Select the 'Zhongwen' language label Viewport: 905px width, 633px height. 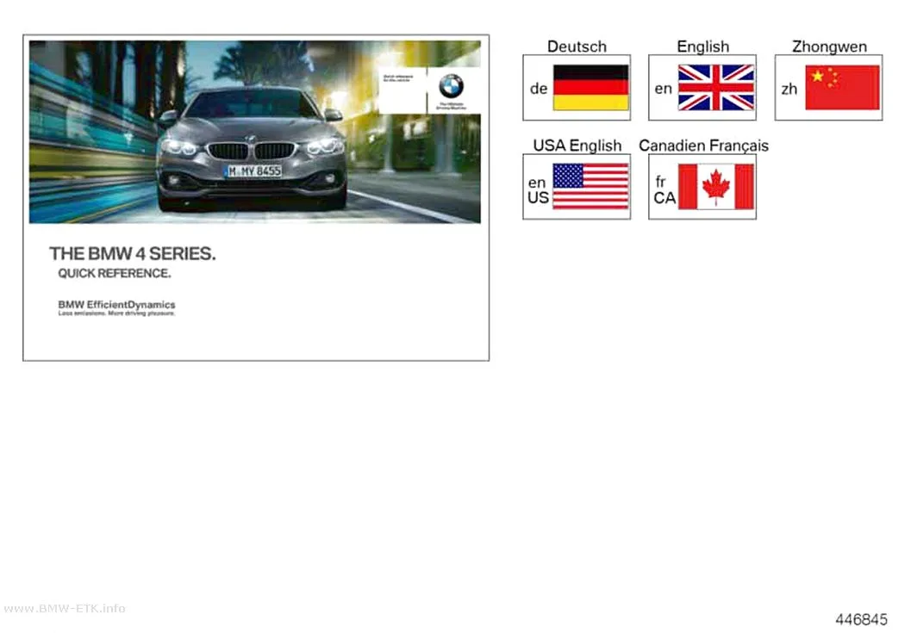pyautogui.click(x=829, y=47)
